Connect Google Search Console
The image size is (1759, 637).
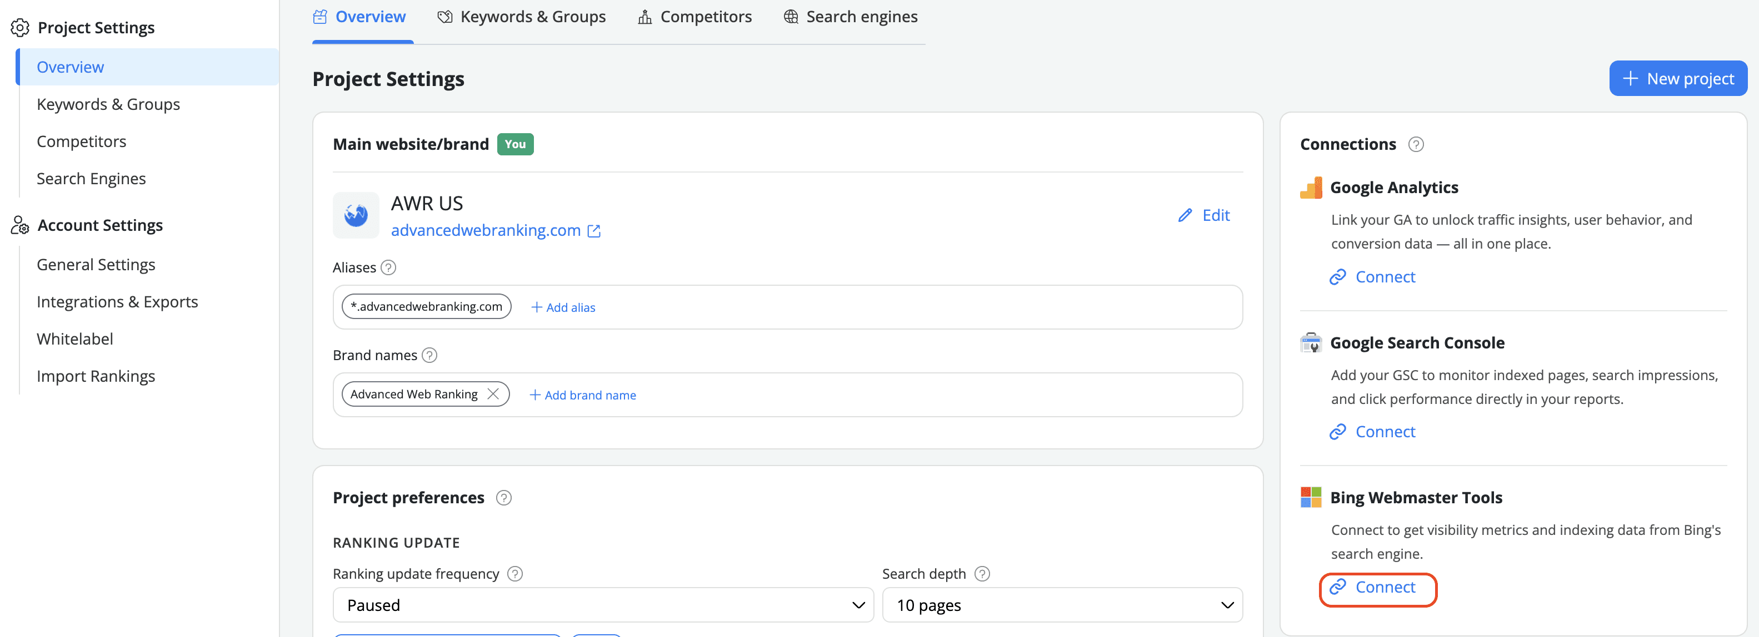click(1372, 432)
